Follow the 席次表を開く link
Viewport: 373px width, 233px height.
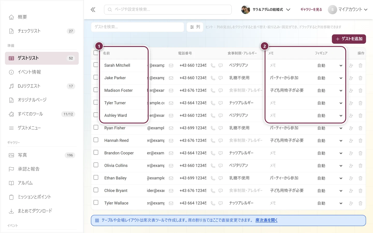coord(266,220)
